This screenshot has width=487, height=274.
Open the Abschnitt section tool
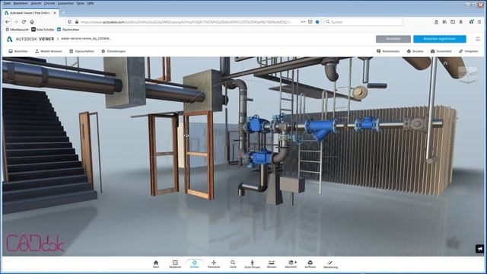pyautogui.click(x=291, y=264)
